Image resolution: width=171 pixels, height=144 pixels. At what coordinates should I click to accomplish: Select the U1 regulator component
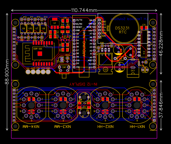(55, 23)
